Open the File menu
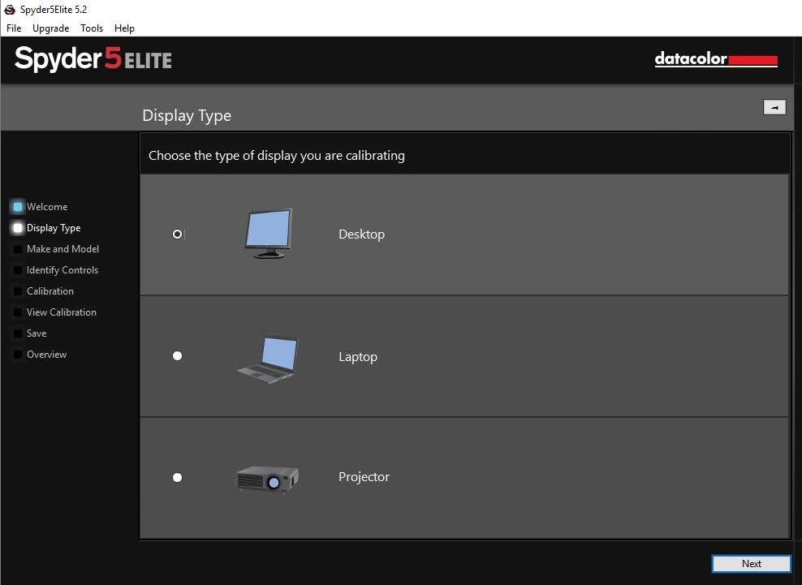 pos(14,28)
